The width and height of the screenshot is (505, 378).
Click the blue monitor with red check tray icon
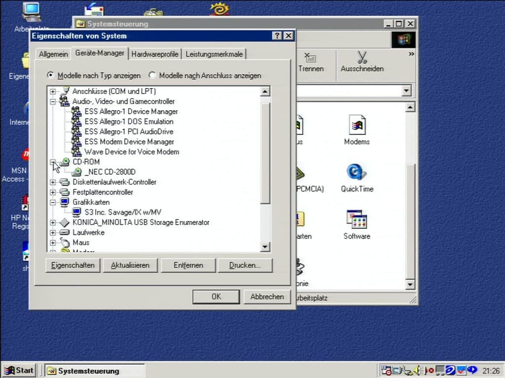pyautogui.click(x=462, y=371)
